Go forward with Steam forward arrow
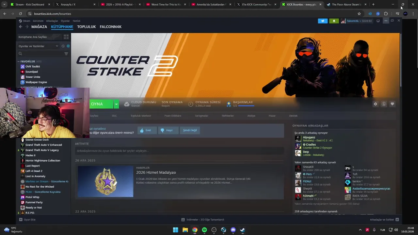This screenshot has height=235, width=418. (27, 27)
